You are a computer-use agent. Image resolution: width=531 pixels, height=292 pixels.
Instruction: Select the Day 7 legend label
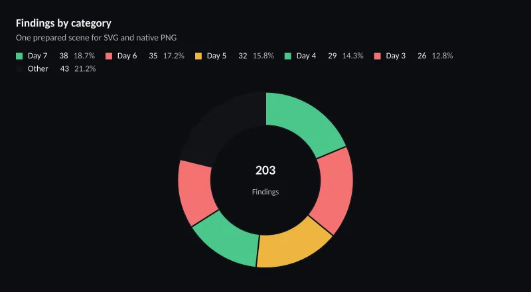38,56
